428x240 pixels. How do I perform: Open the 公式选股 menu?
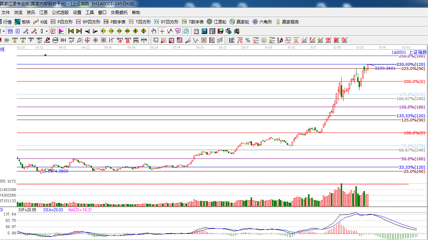[x=60, y=13]
